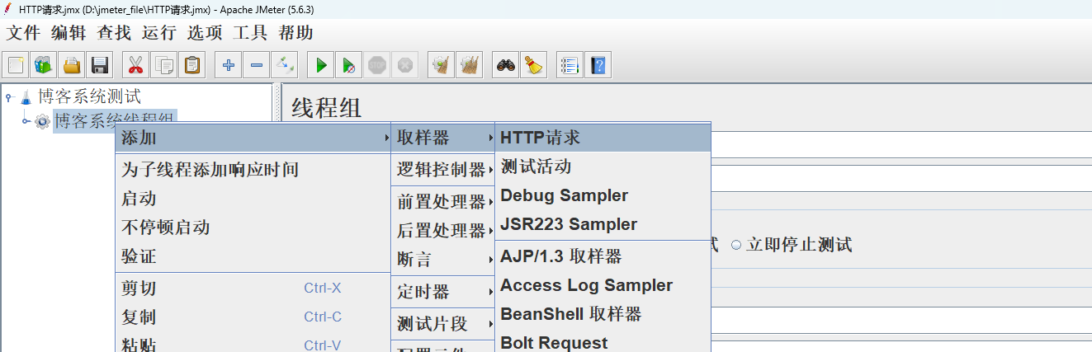Click the Paste clipboard toolbar icon
The image size is (1092, 352).
[192, 64]
